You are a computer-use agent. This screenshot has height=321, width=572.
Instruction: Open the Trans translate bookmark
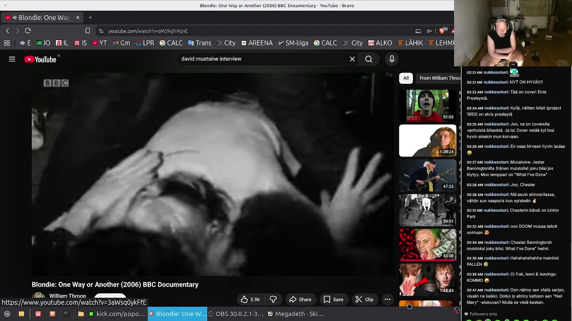pos(199,43)
